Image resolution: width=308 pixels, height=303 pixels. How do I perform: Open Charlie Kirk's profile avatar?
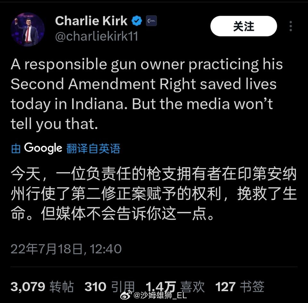tap(28, 29)
